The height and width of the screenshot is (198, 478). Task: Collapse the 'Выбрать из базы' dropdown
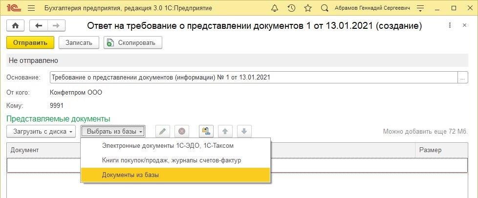(113, 131)
